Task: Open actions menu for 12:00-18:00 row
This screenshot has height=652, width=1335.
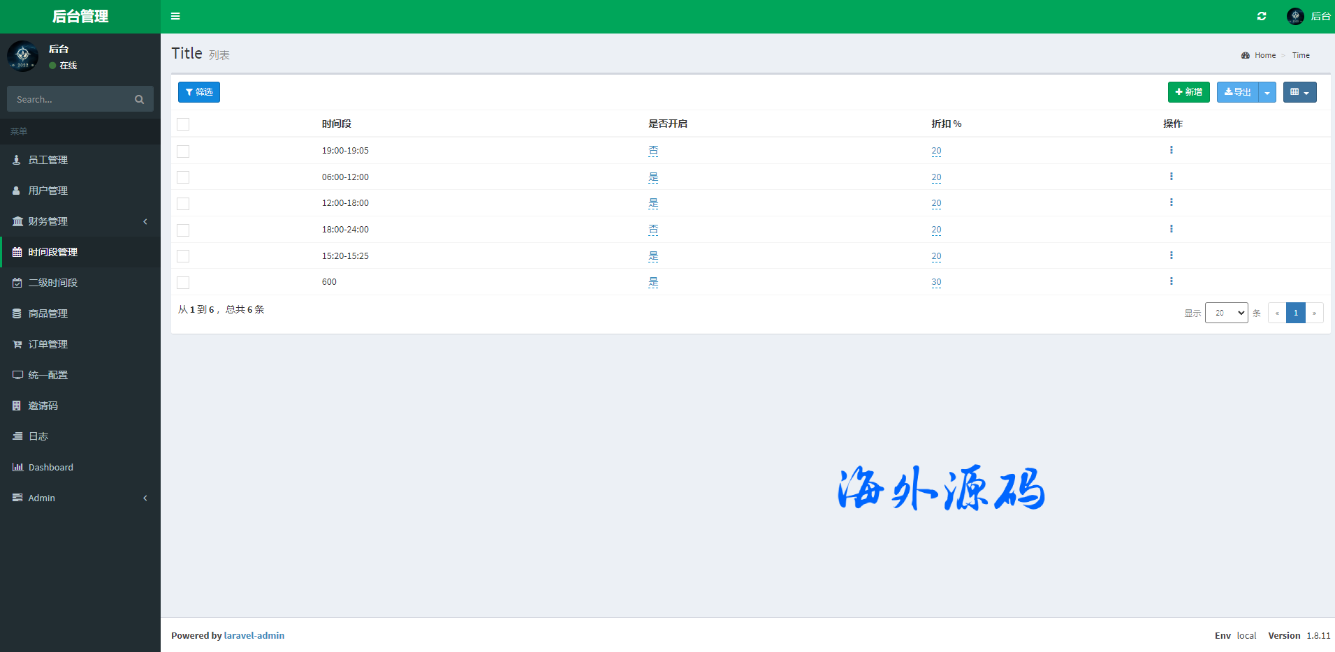Action: (1171, 202)
